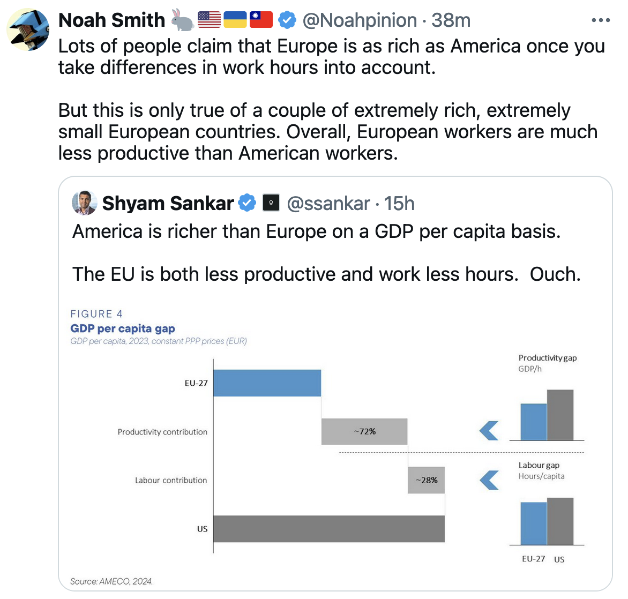Click the rabbit emoji beside Noah Smith

pyautogui.click(x=183, y=20)
